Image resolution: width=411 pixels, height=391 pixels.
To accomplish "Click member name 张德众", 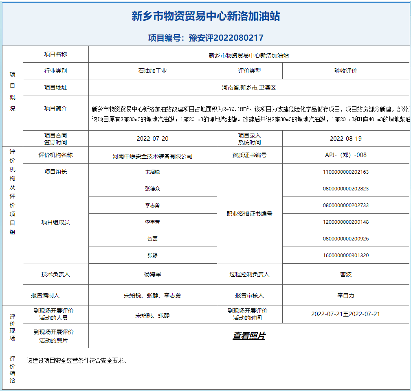I will [x=153, y=188].
